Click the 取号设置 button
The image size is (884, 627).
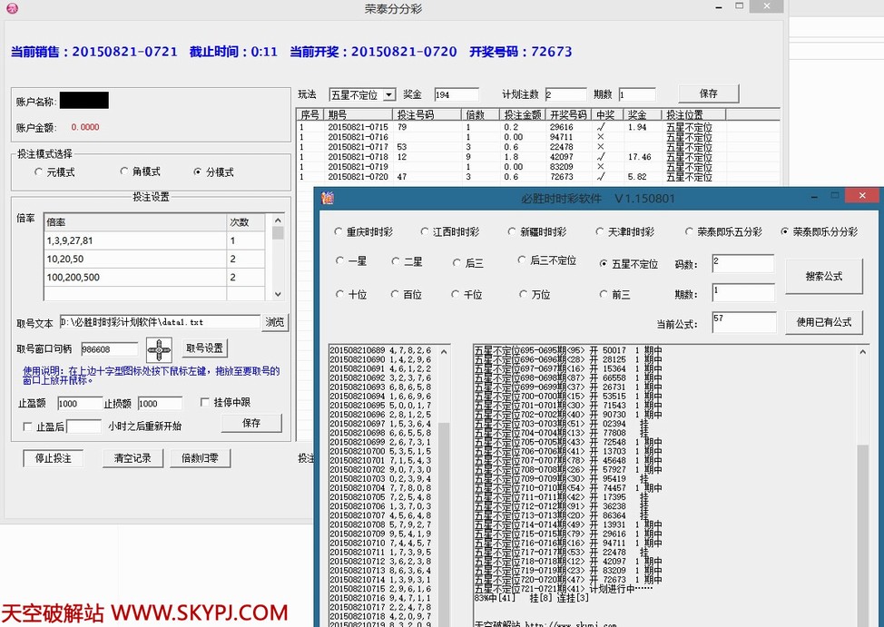(204, 348)
